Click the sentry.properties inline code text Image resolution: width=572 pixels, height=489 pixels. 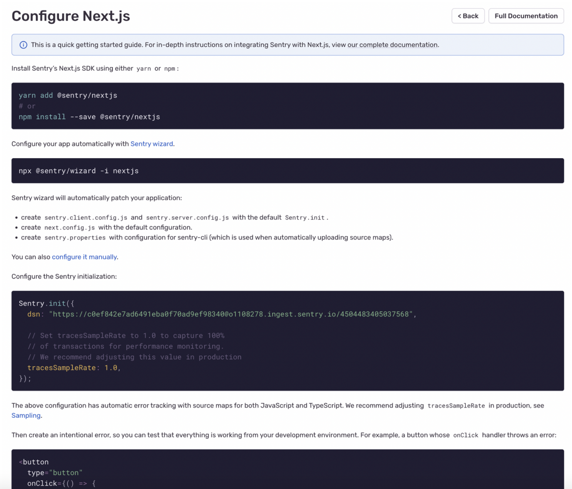click(75, 238)
